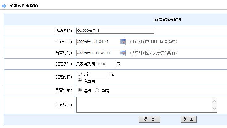Select the 显示 radio button
The width and height of the screenshot is (227, 128).
pos(80,91)
